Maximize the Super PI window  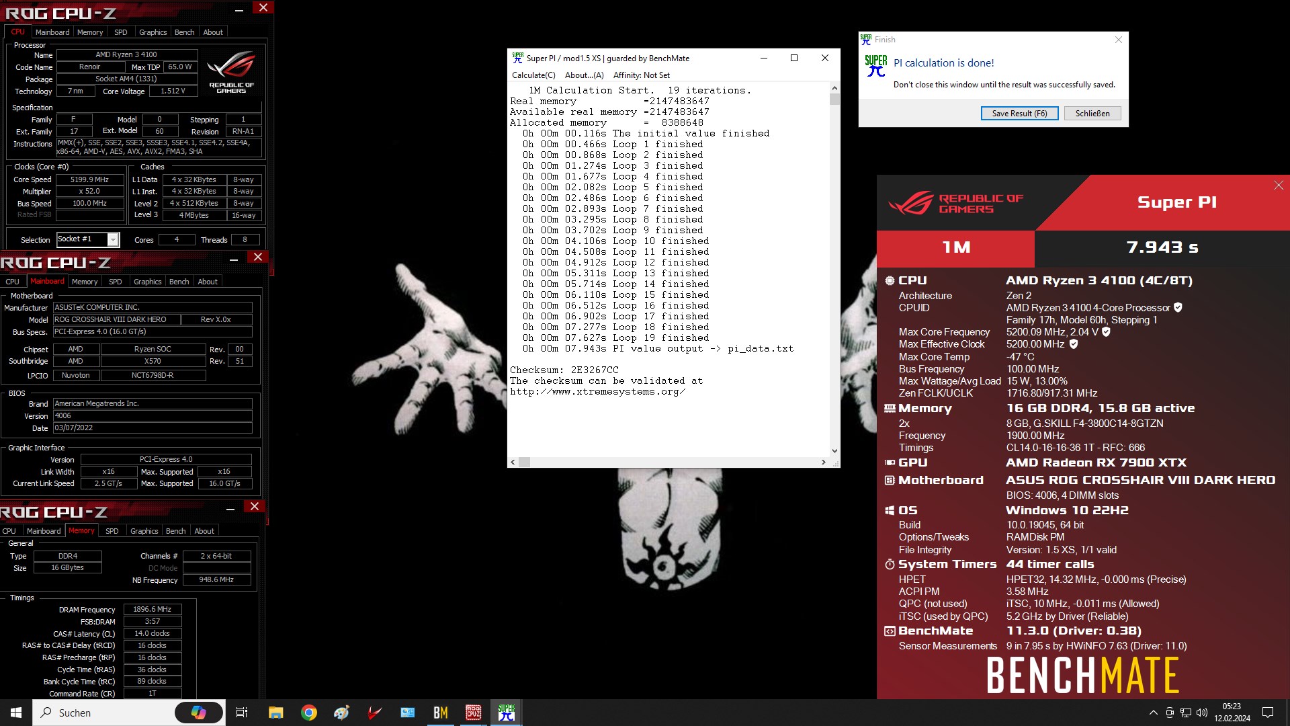click(794, 58)
